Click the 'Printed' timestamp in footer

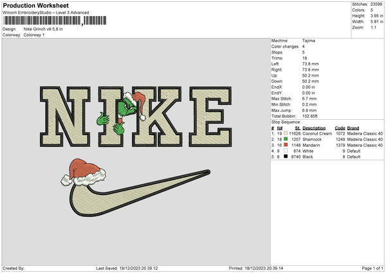[x=256, y=268]
